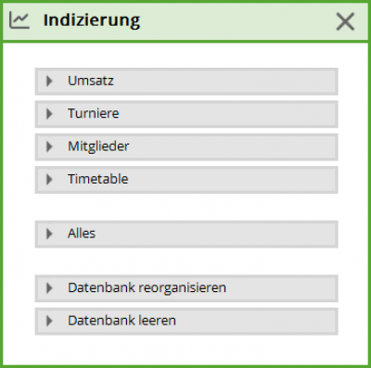This screenshot has width=371, height=368.
Task: Choose the Timetable indexing button
Action: pos(186,180)
